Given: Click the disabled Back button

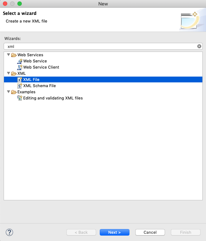Looking at the screenshot, I should pos(81,232).
